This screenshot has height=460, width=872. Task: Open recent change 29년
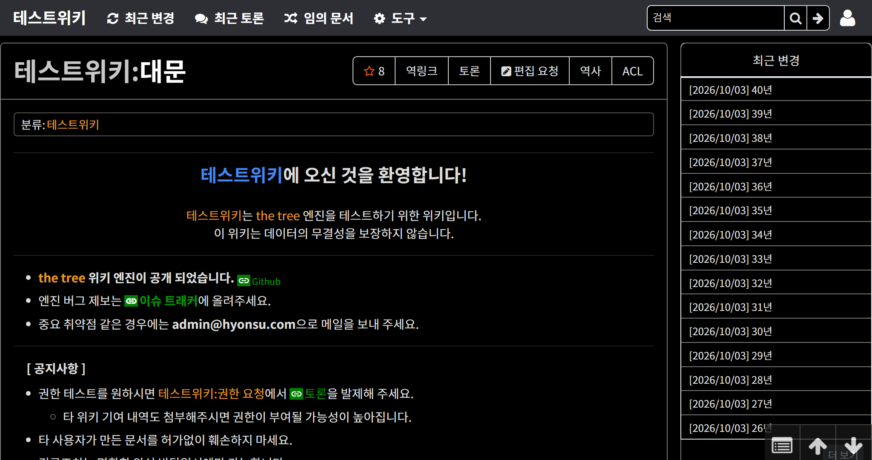pos(776,356)
